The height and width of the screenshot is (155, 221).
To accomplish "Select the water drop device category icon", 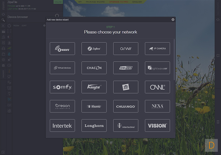I will point(9,54).
